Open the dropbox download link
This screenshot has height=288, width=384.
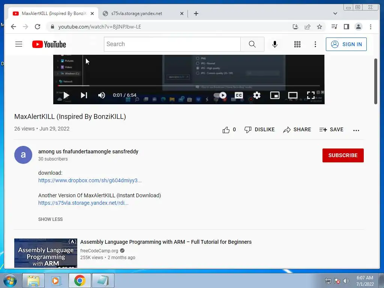click(90, 180)
